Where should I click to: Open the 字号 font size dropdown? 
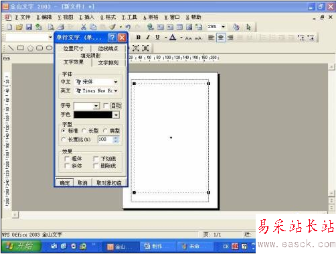click(x=96, y=106)
